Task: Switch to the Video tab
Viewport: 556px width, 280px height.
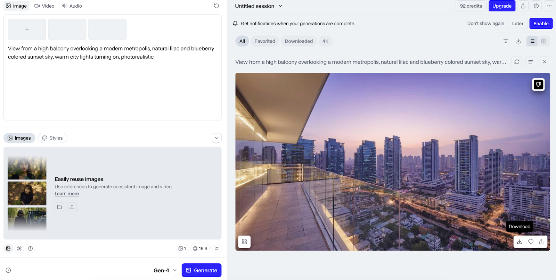Action: point(44,6)
